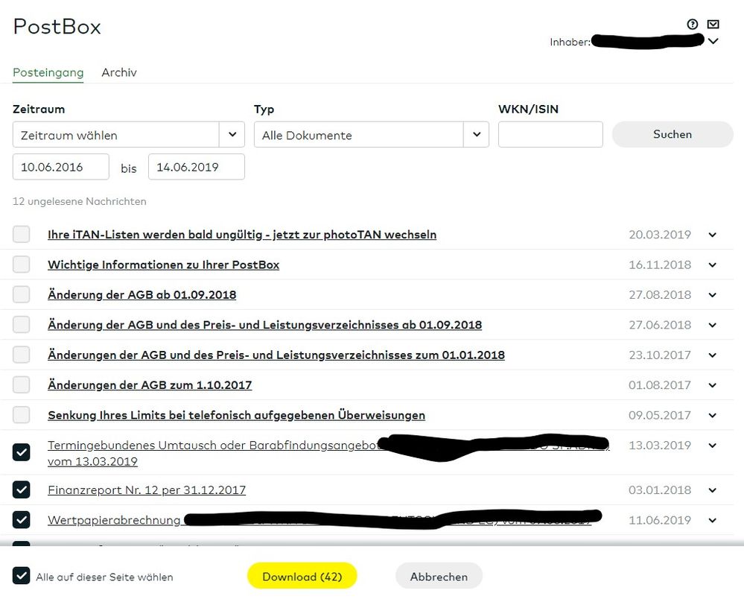Check the "Alle auf dieser Seite wählen" checkbox
The height and width of the screenshot is (602, 744).
22,575
